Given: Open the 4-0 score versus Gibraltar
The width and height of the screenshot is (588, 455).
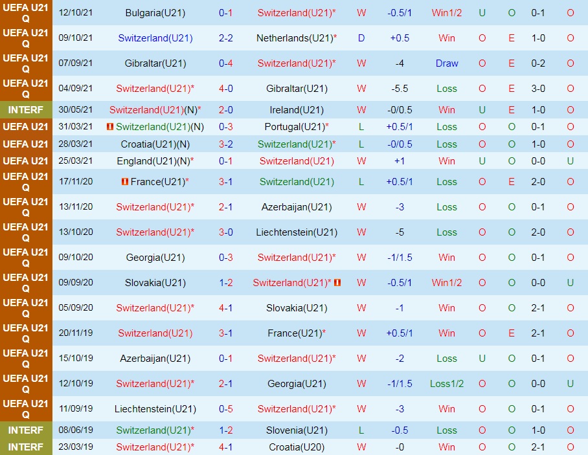Looking at the screenshot, I should point(226,89).
